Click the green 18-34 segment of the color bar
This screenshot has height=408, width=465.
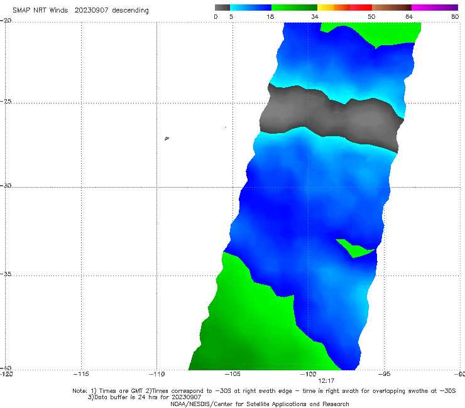[294, 8]
